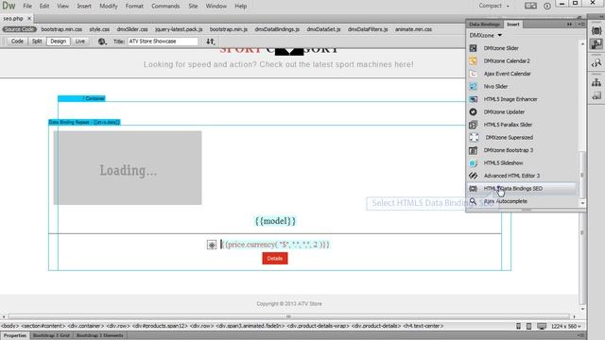
Task: Insert DMXzone Supersized
Action: 509,137
